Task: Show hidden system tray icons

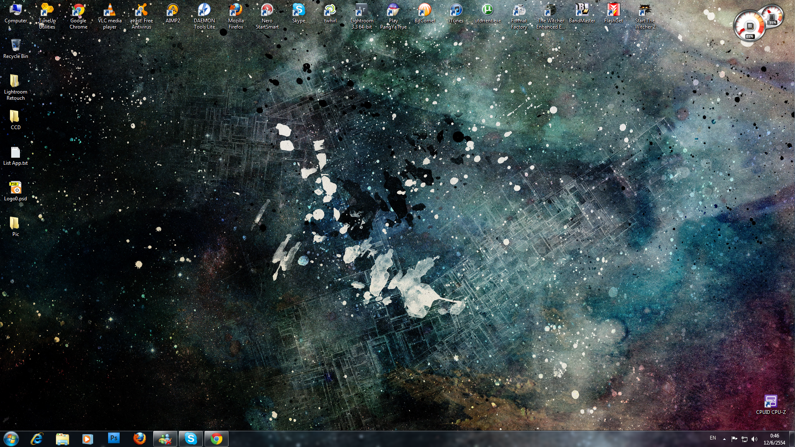Action: 724,439
